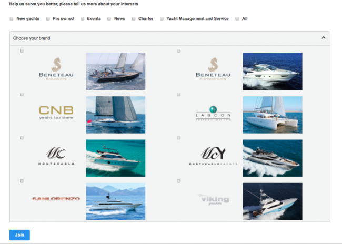This screenshot has width=342, height=244.
Task: Open the Sanlorenzo yacht photo
Action: pos(116,201)
